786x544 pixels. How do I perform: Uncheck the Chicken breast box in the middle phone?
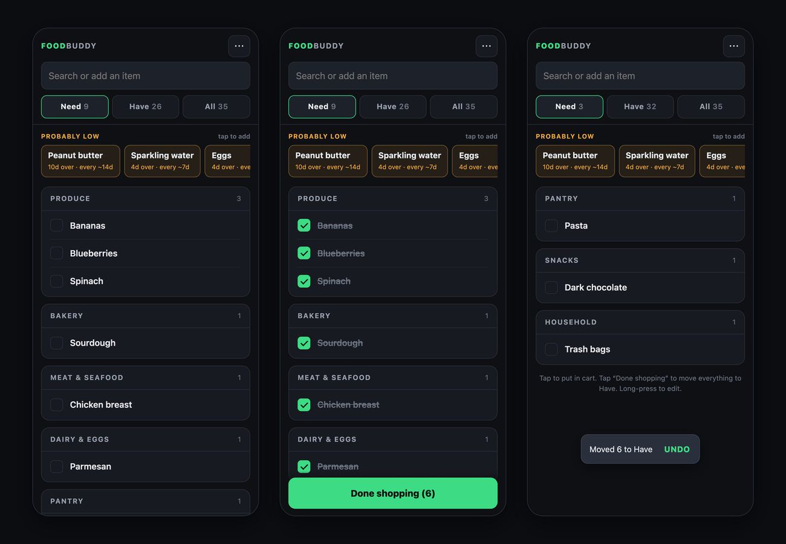point(304,404)
